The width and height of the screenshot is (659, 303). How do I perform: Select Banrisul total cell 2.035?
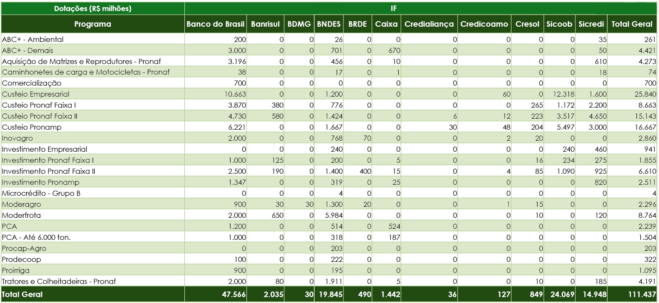click(x=265, y=294)
